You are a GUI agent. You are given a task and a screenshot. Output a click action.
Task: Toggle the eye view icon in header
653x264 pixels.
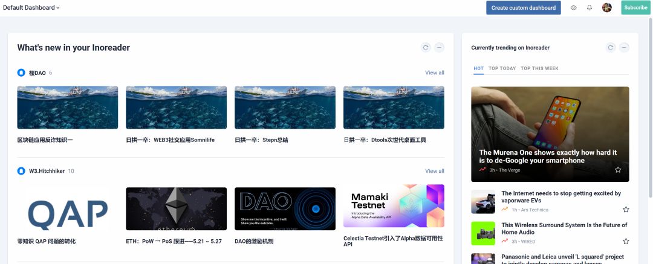point(573,7)
